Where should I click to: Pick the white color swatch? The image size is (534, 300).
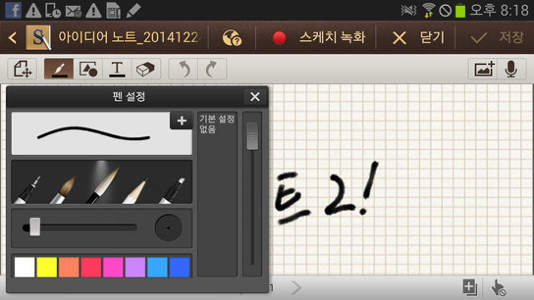[x=24, y=267]
